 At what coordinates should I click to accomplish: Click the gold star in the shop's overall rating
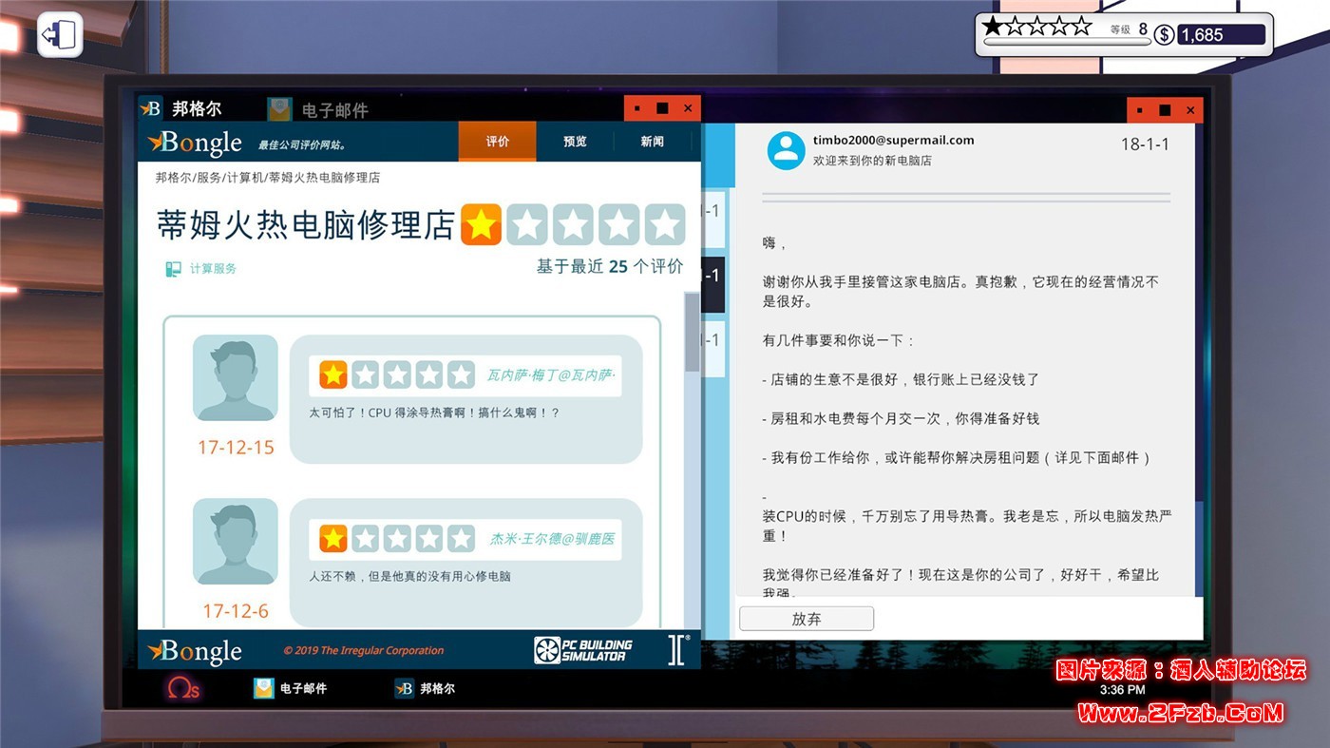point(482,224)
